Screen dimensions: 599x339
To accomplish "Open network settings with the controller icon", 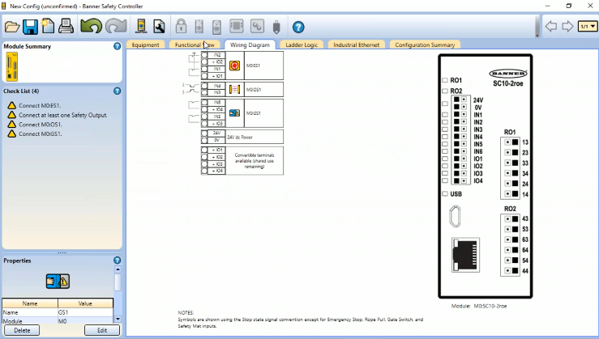I will 141,27.
